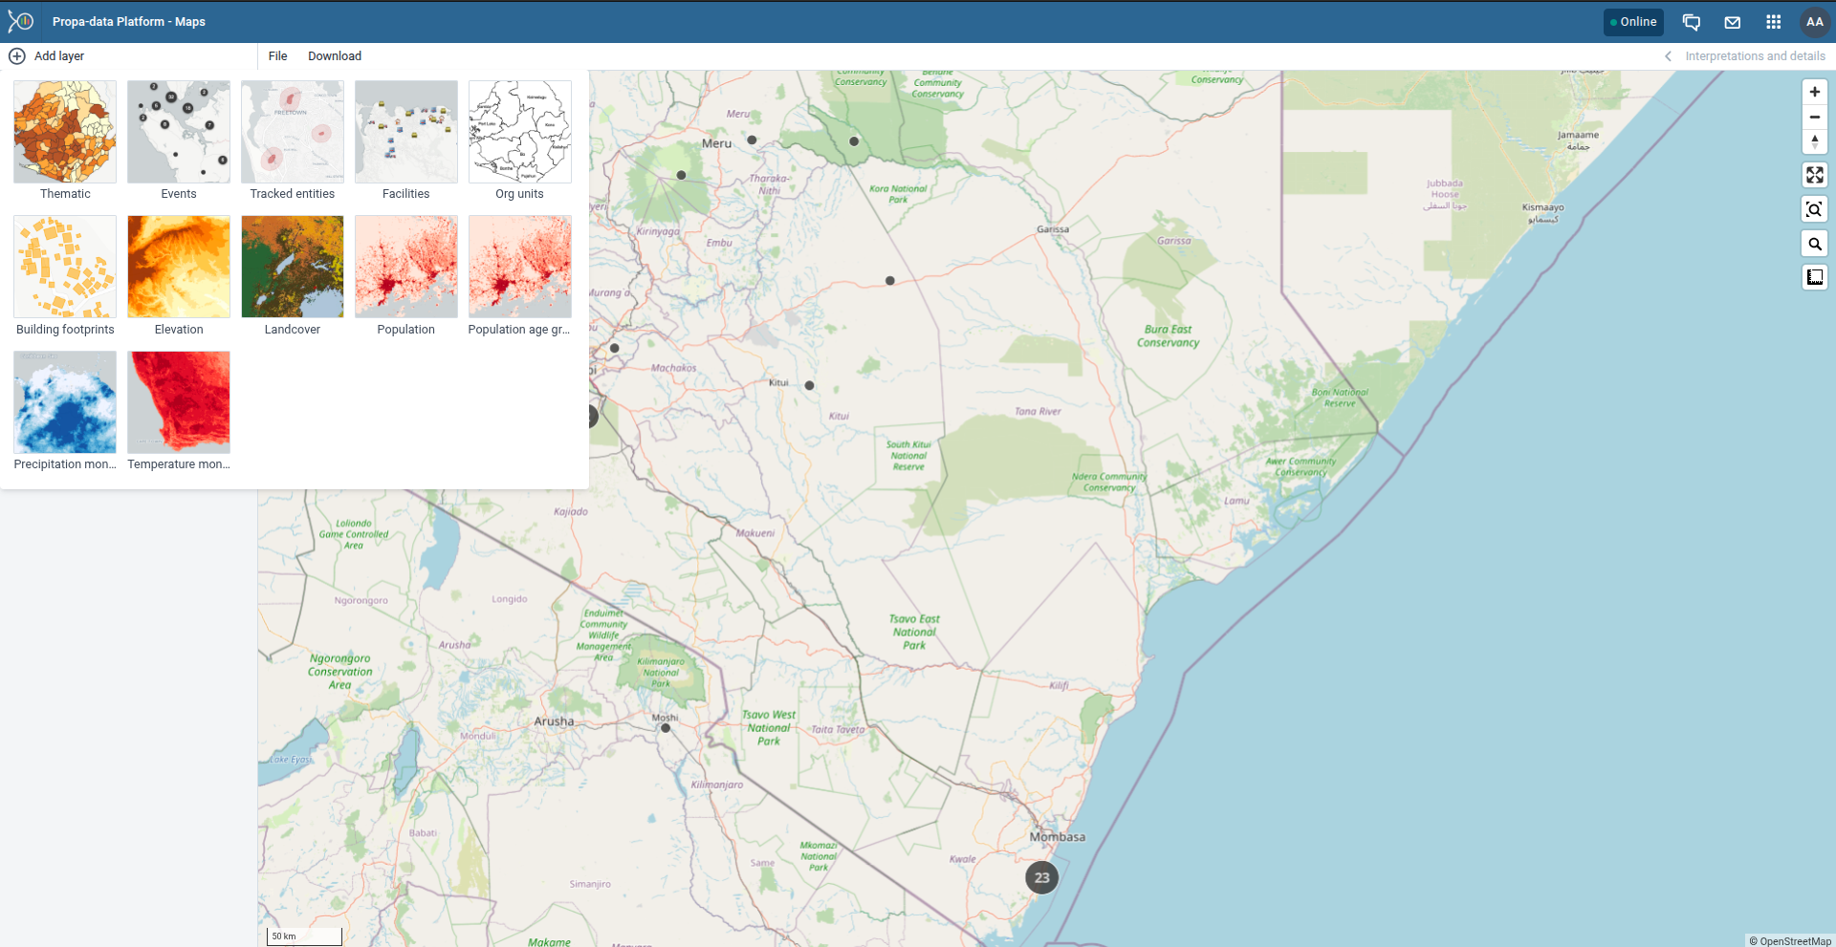The height and width of the screenshot is (947, 1836).
Task: Open the interpretations chat icon
Action: pos(1692,21)
